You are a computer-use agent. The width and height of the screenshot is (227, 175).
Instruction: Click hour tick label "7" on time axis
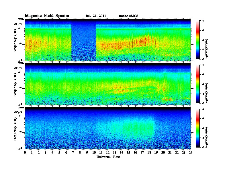coord(73,152)
